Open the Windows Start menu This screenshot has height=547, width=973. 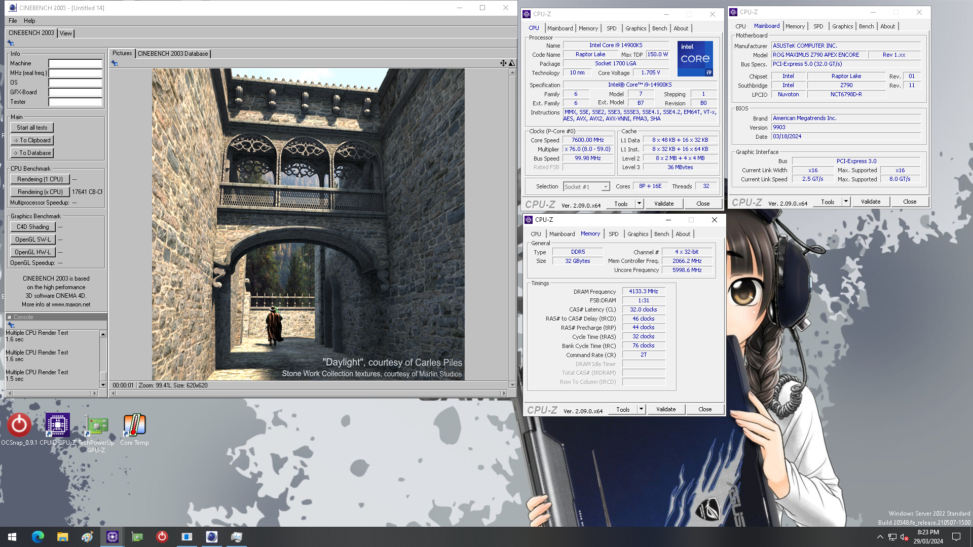(12, 537)
